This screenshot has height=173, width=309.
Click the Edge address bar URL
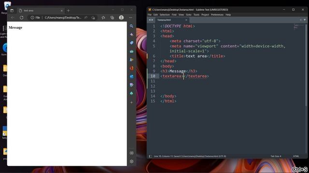tap(63, 18)
